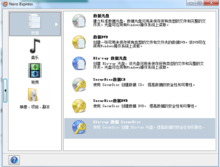Click the SecurDisc数据DVD heading

coord(110,101)
